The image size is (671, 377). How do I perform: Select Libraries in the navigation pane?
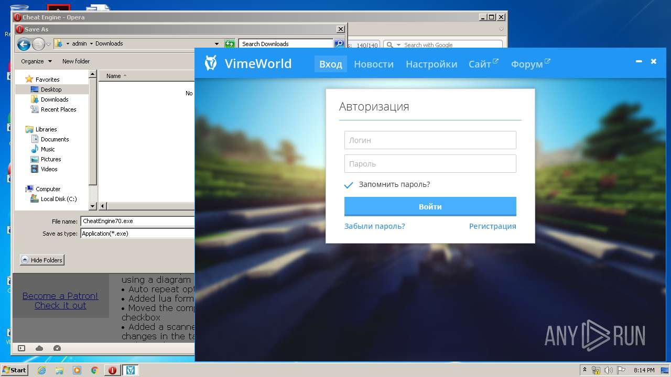coord(41,129)
